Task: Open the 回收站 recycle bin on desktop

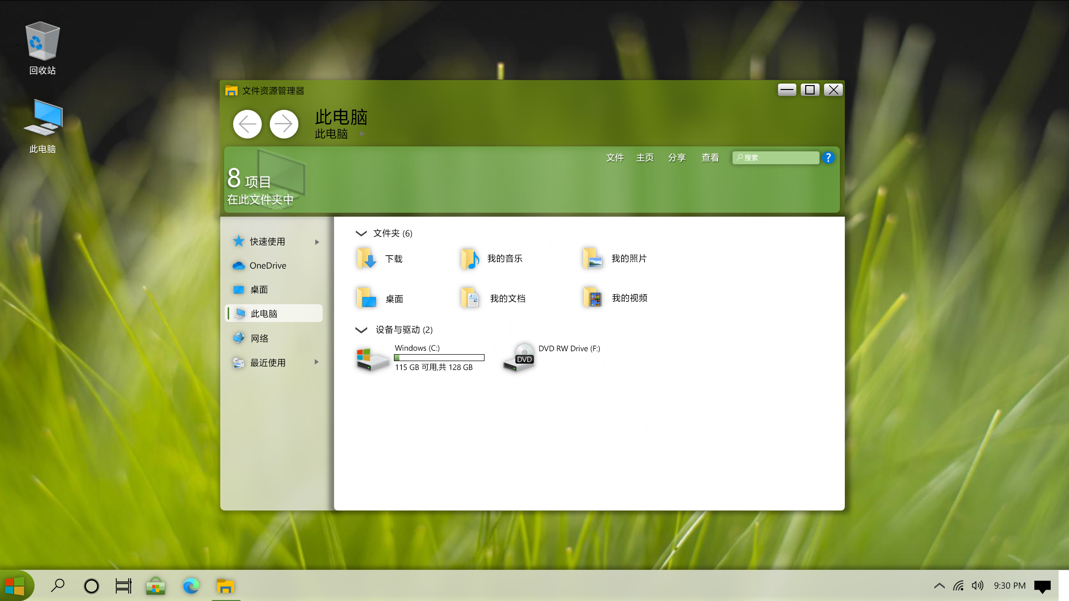Action: click(x=42, y=48)
